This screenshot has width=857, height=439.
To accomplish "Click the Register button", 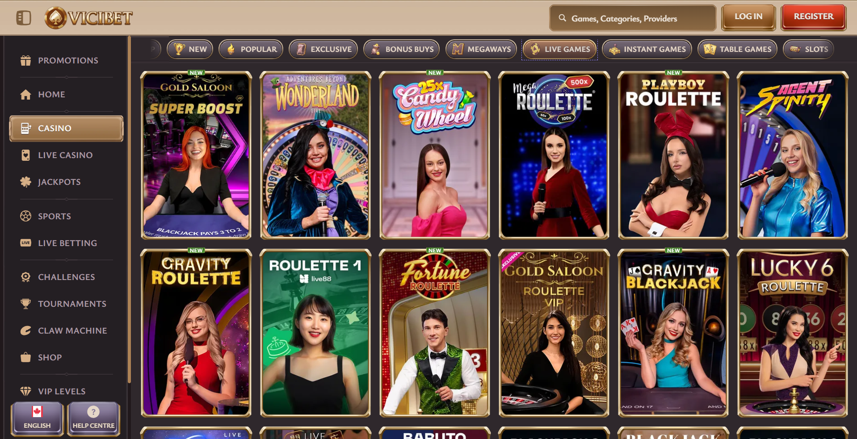I will pyautogui.click(x=814, y=17).
